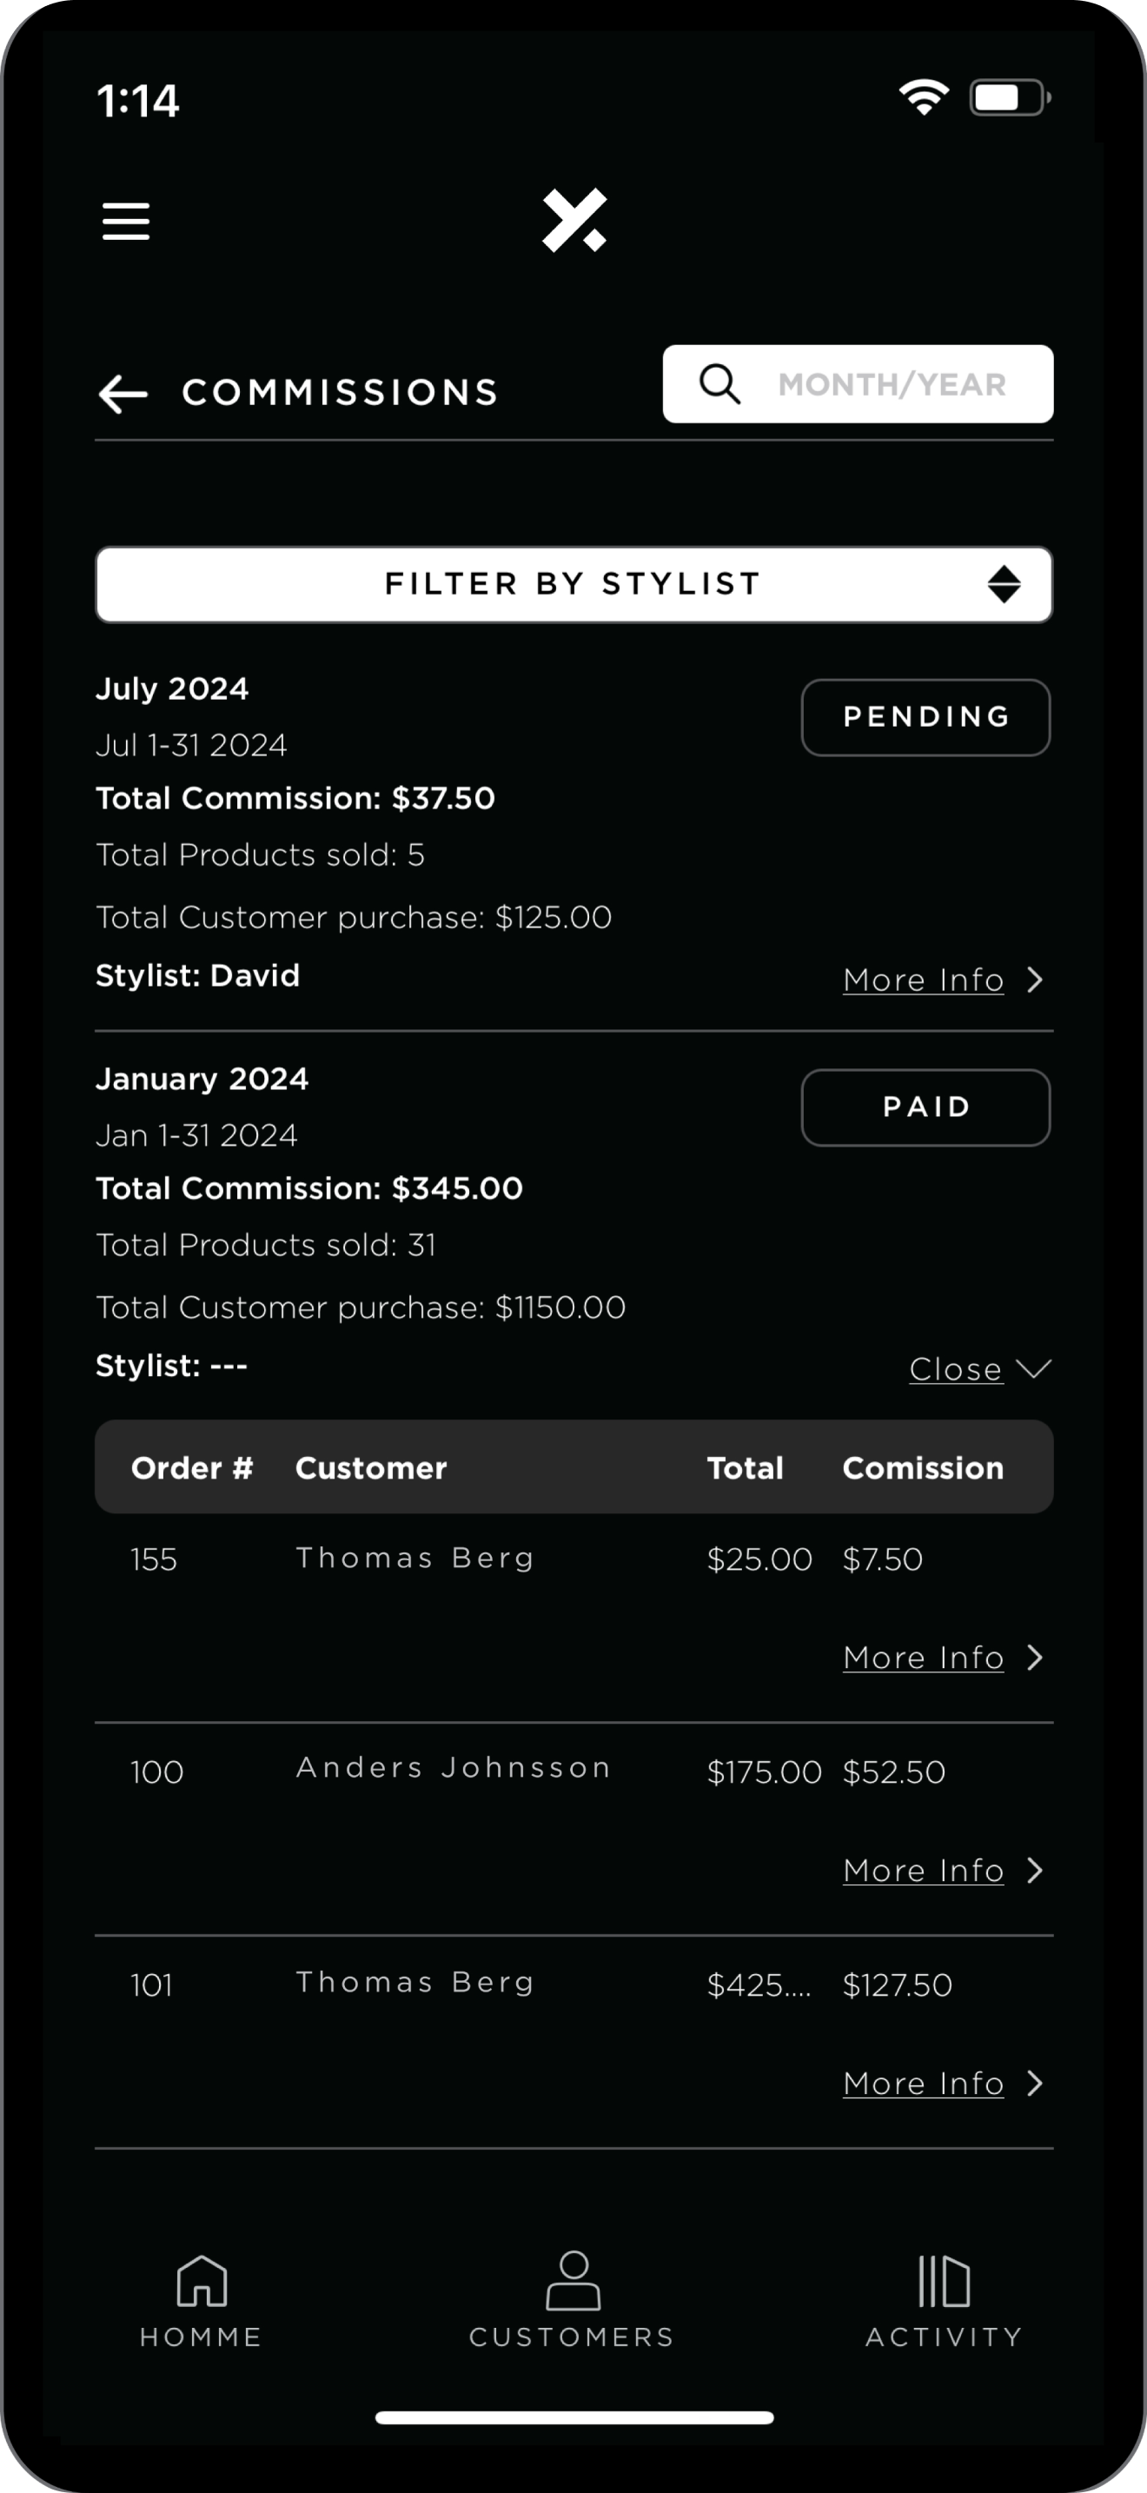
Task: Tap the search magnifier icon
Action: point(719,384)
